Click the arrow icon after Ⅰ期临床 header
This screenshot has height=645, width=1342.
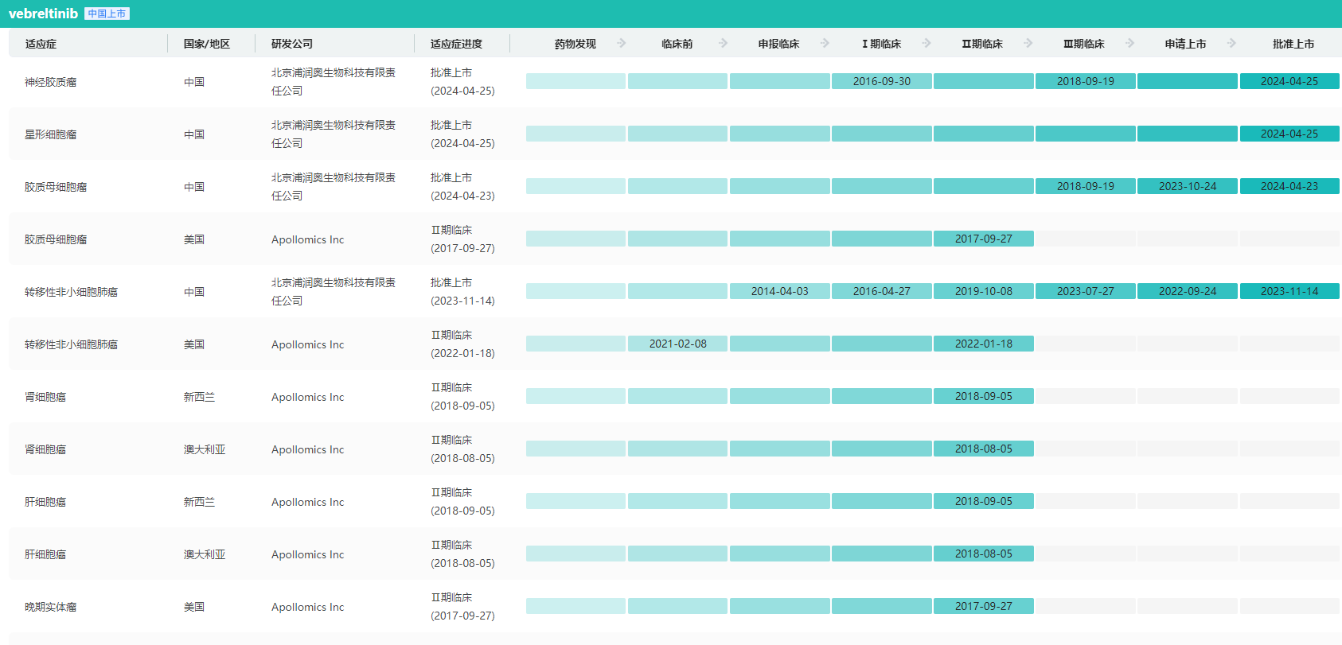927,43
